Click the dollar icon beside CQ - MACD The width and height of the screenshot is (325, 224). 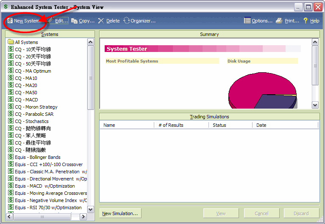pyautogui.click(x=11, y=99)
